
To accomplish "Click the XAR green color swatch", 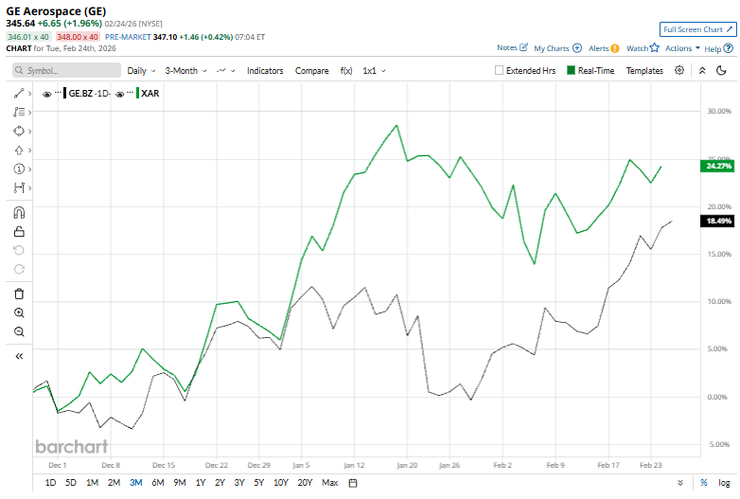I will [x=137, y=93].
